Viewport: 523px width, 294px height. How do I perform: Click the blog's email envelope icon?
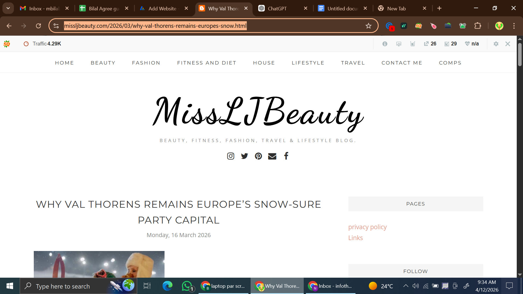click(272, 156)
